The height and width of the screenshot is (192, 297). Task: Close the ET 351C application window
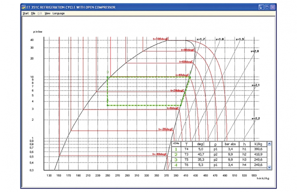tap(273, 7)
